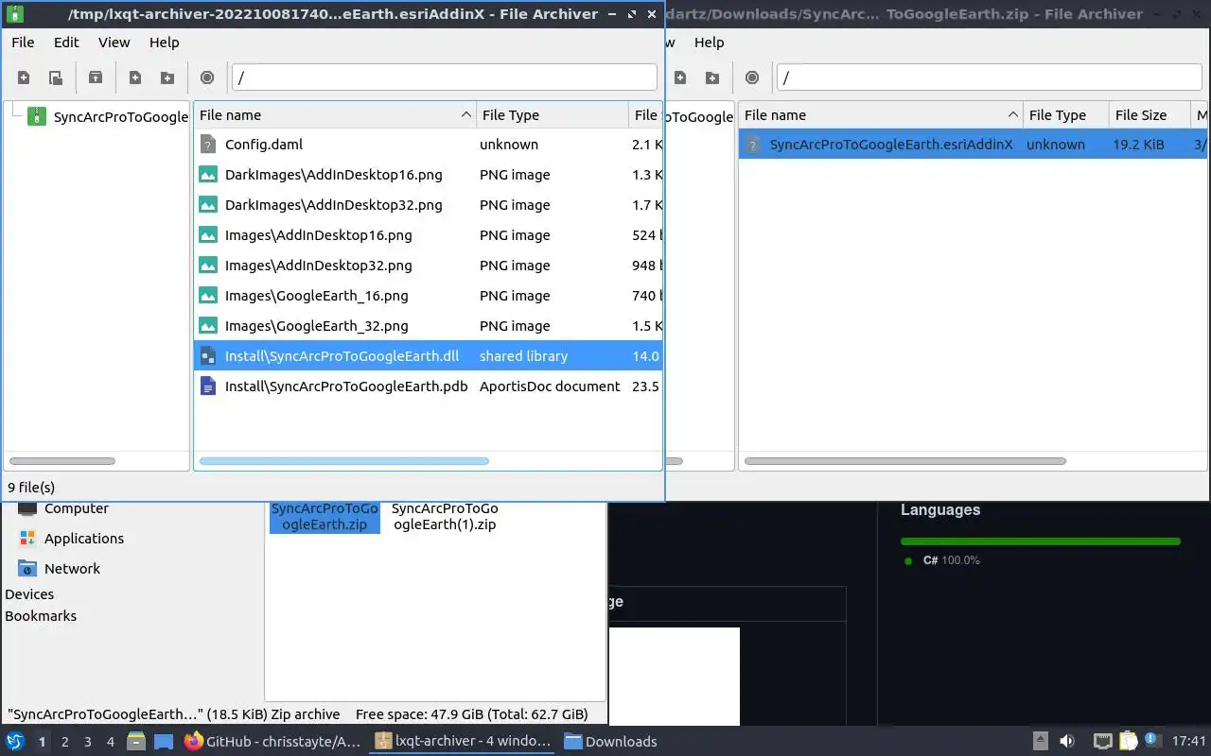Click the Stop circle icon in front toolbar
Viewport: 1211px width, 756px height.
[207, 77]
